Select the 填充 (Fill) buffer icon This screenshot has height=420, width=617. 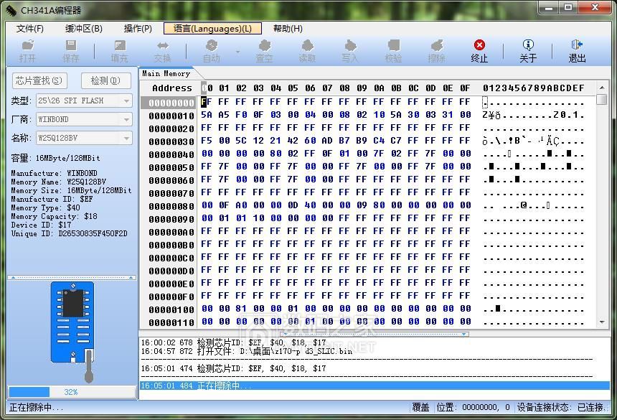coord(119,50)
